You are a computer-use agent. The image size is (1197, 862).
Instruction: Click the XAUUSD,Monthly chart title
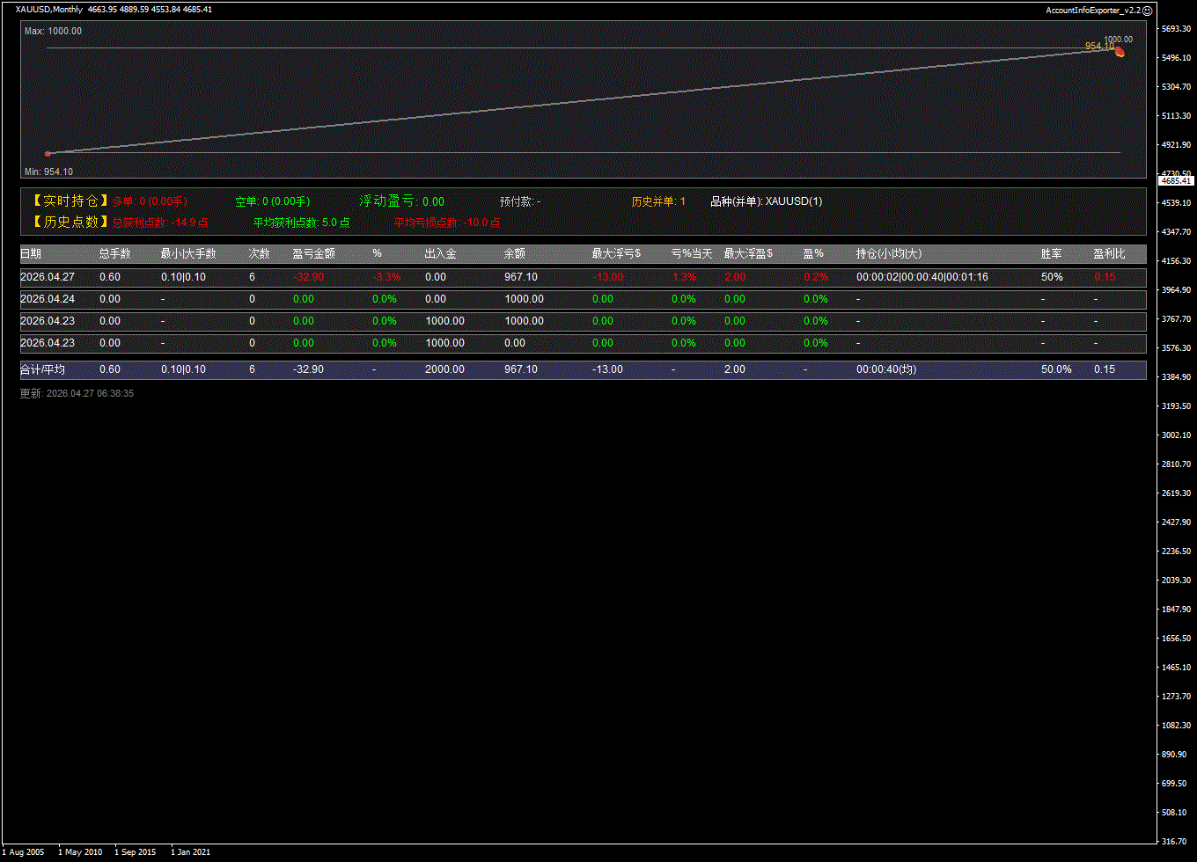[49, 10]
